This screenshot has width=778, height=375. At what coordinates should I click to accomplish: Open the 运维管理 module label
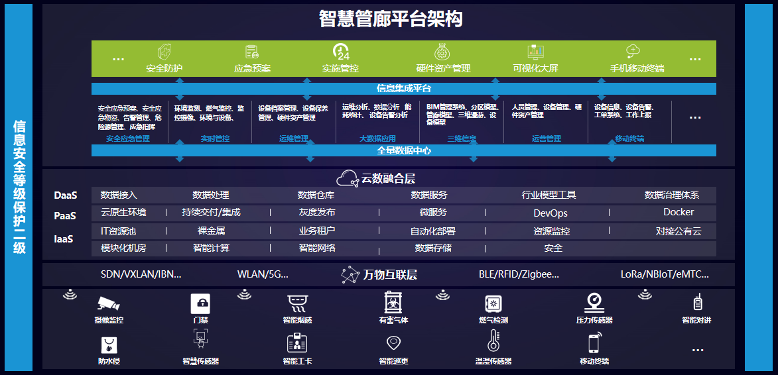pyautogui.click(x=294, y=138)
